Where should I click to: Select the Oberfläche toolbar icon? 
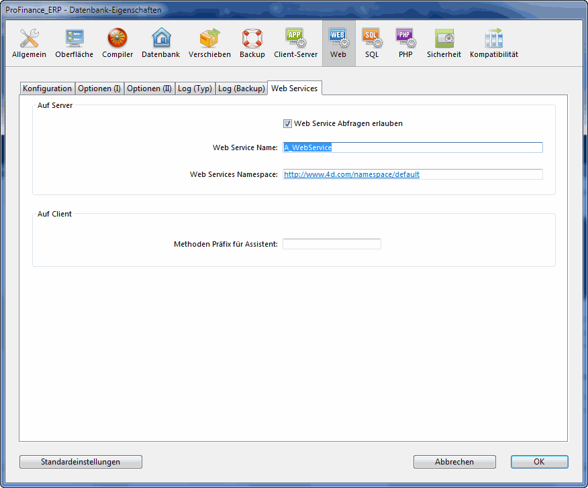point(74,43)
